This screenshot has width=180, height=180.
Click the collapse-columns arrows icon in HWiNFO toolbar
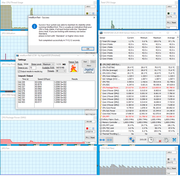coord(110,140)
